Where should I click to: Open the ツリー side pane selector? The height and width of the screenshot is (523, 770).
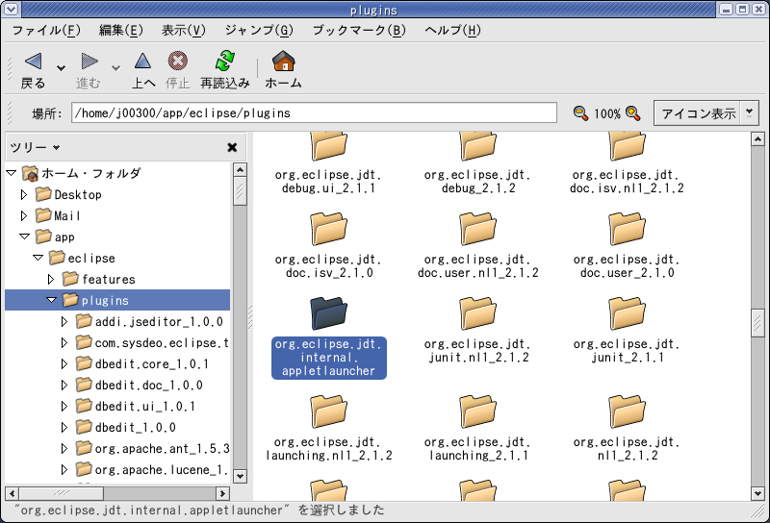tap(35, 147)
